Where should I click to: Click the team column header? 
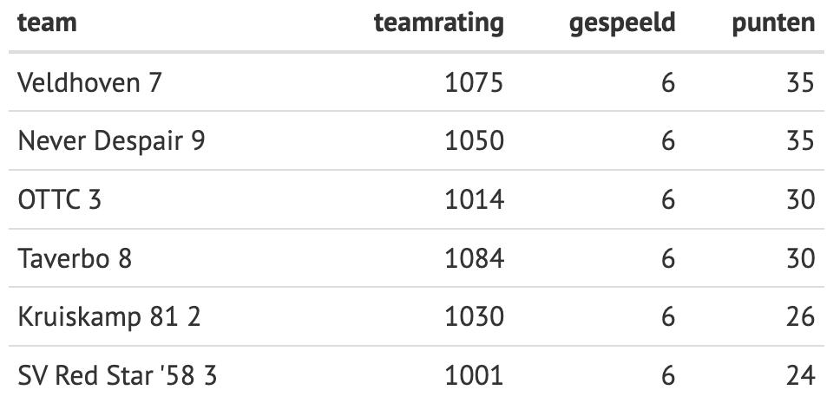(47, 23)
